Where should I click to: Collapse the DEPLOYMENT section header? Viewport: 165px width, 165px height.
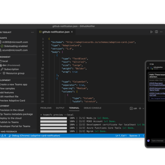5,106
